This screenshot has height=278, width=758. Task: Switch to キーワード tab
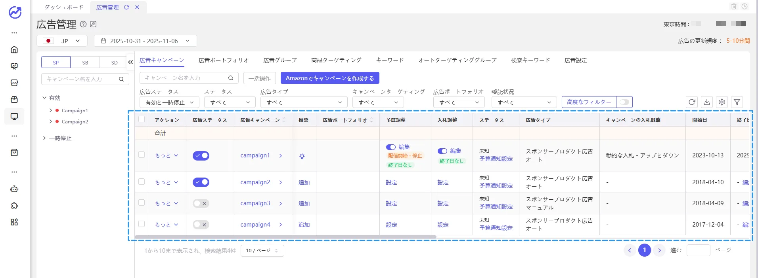(390, 60)
